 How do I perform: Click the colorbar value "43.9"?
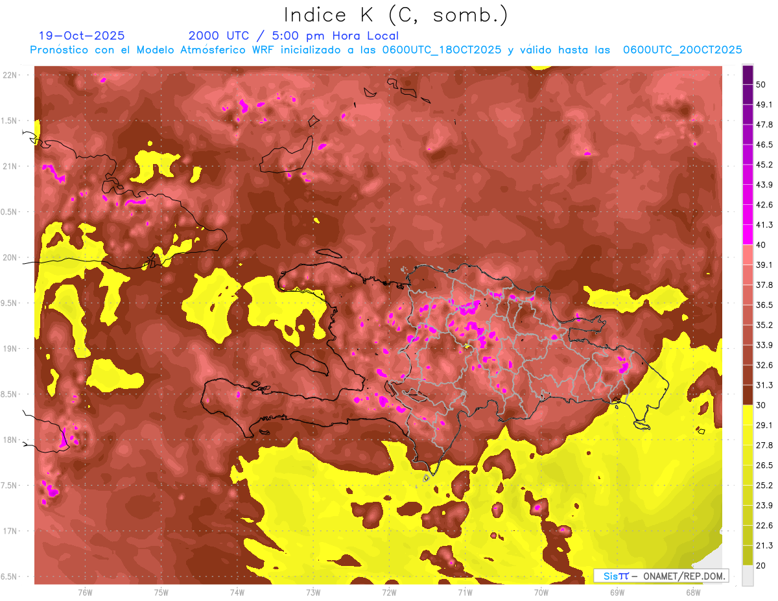coord(764,185)
